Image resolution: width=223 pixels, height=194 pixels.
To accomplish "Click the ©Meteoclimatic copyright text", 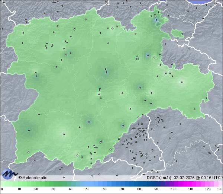I will coord(33,178).
